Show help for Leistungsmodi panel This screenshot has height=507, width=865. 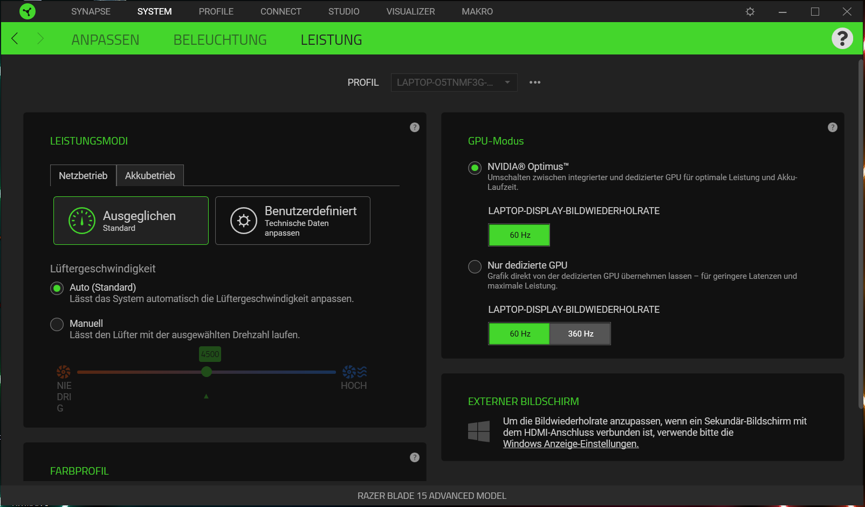pos(415,127)
